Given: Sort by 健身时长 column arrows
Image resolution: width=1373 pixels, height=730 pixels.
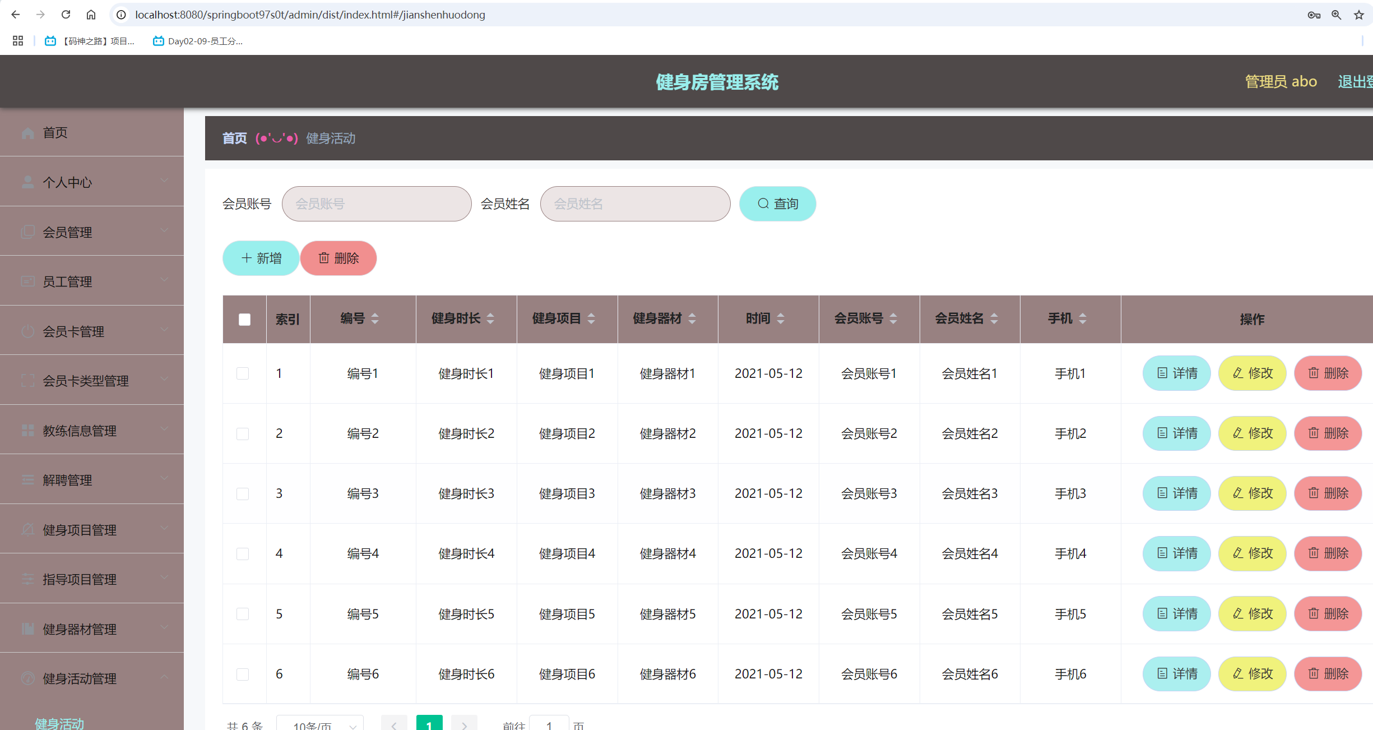Looking at the screenshot, I should point(490,318).
